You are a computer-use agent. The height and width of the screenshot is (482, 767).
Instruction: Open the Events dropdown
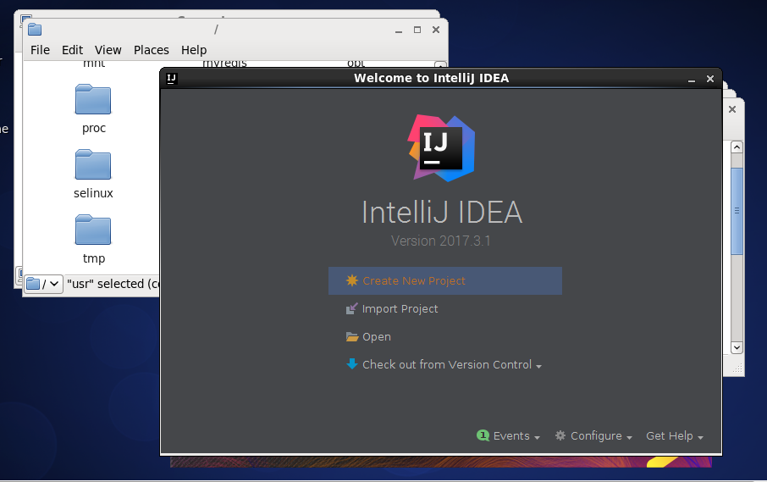pos(516,436)
